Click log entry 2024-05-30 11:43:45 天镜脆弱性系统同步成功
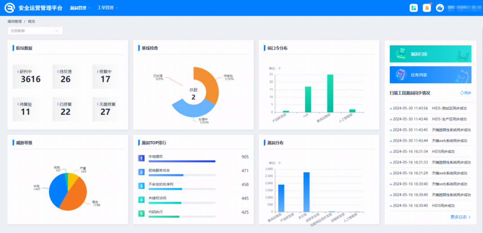 (x=430, y=129)
